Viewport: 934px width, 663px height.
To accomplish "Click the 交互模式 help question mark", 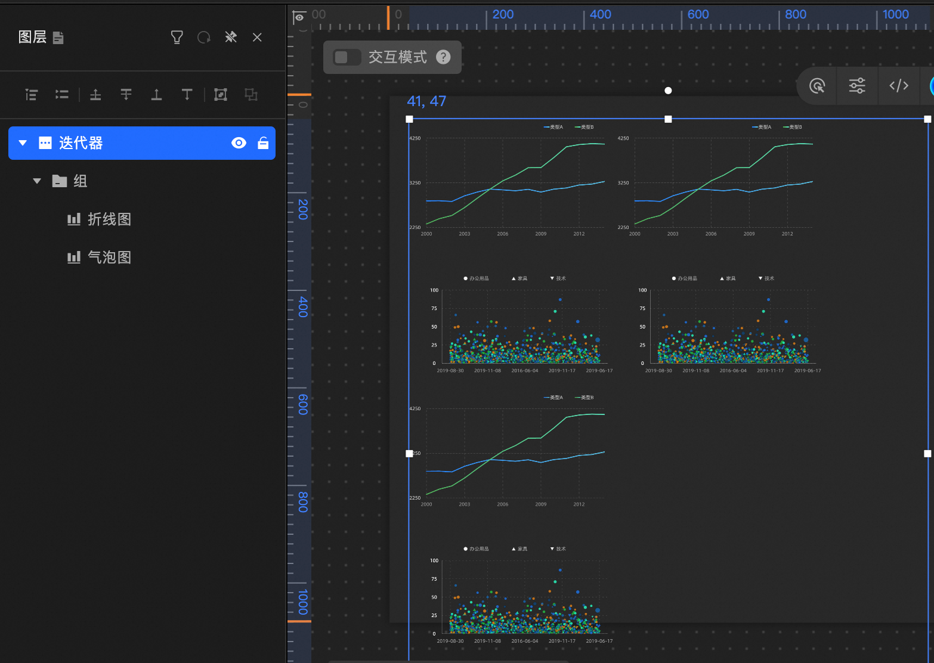I will [x=443, y=57].
